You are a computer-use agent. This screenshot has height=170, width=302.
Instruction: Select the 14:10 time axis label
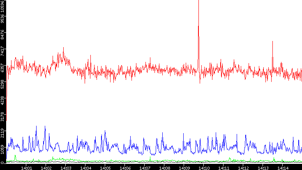click(204, 168)
